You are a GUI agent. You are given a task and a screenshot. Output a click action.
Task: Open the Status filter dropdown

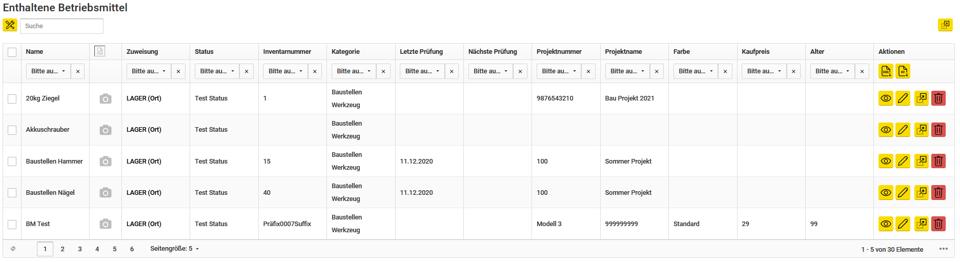coord(217,71)
